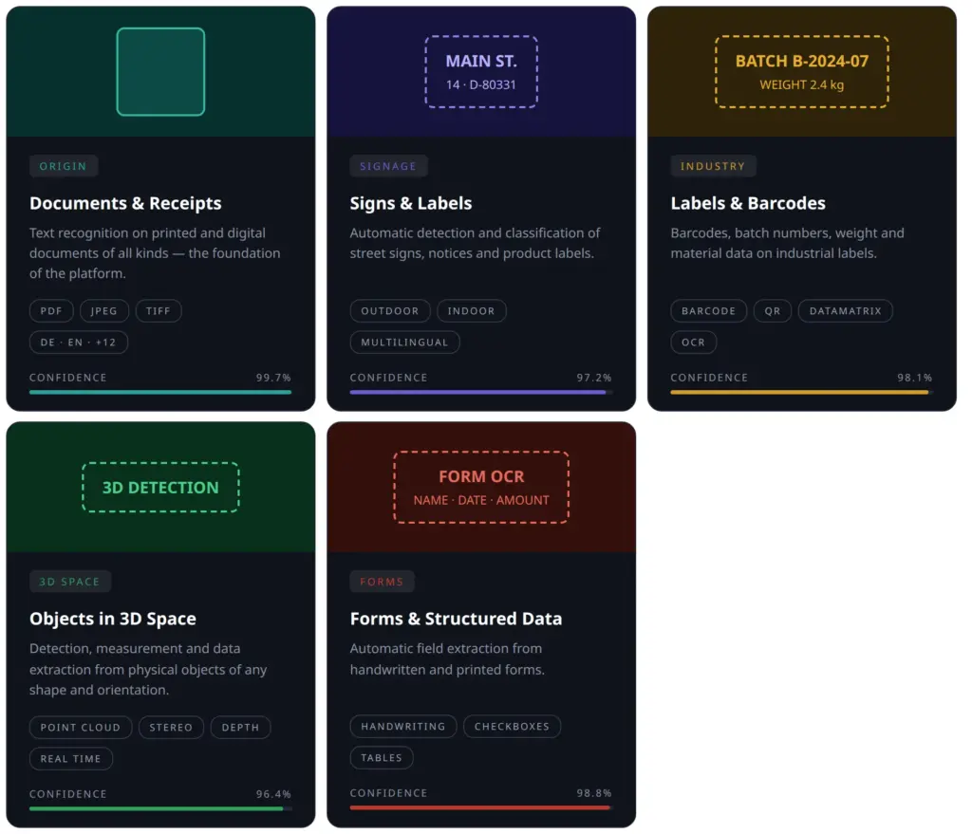Select the REAL TIME tag chip
Viewport: 972px width, 834px height.
point(70,758)
